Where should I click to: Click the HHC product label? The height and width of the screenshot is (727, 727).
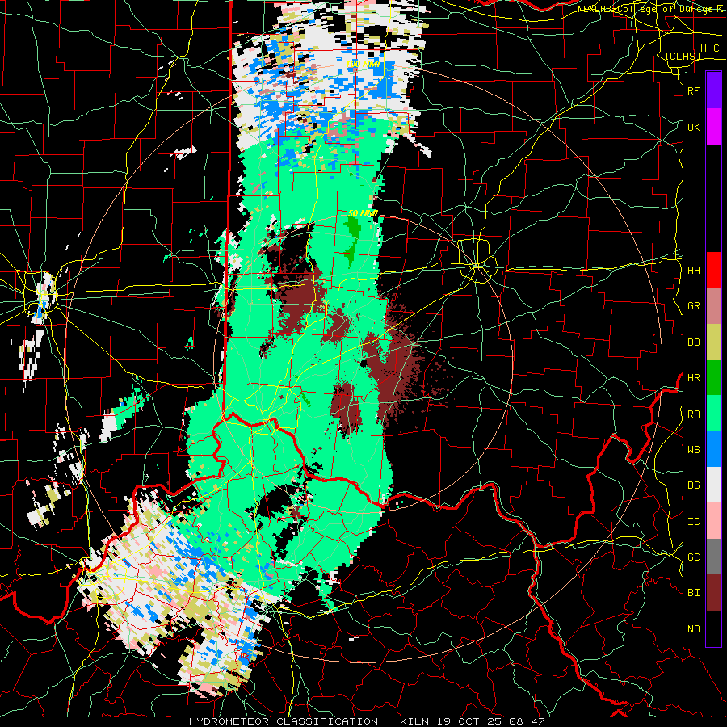click(x=710, y=48)
